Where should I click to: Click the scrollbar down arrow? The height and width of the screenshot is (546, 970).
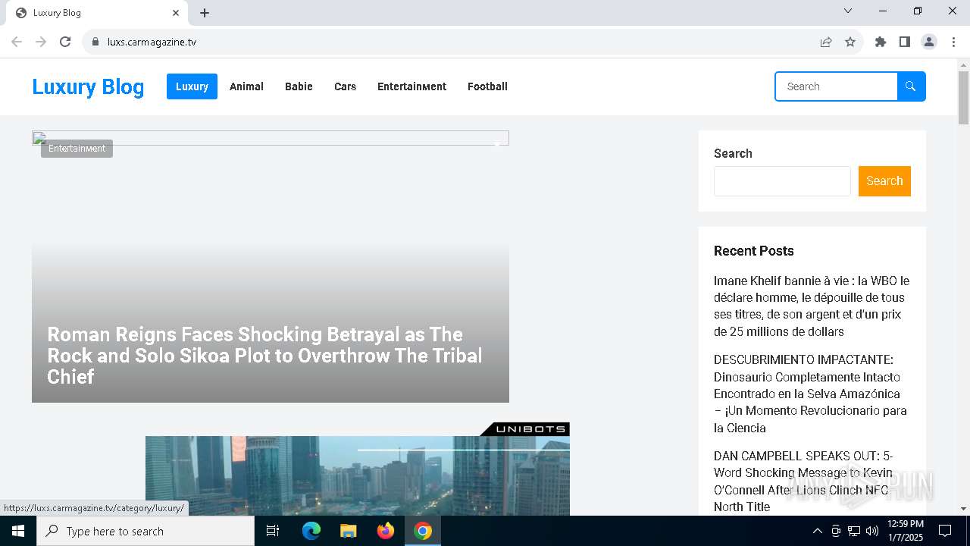coord(963,509)
